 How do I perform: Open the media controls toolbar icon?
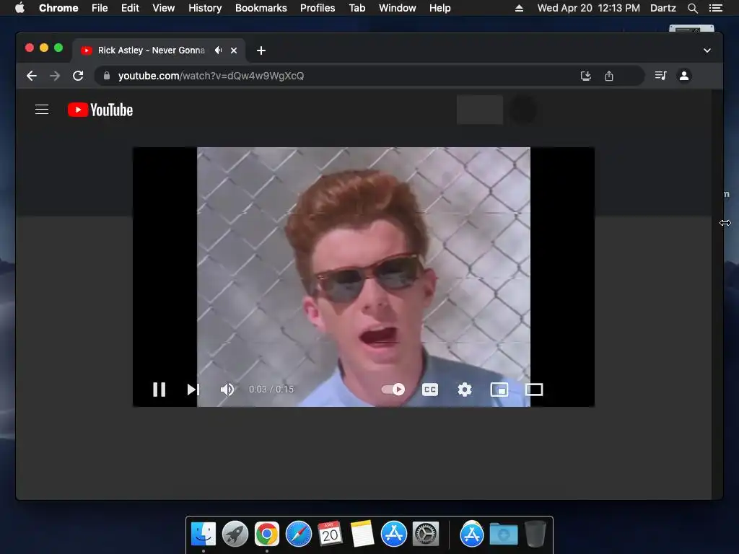(x=661, y=75)
